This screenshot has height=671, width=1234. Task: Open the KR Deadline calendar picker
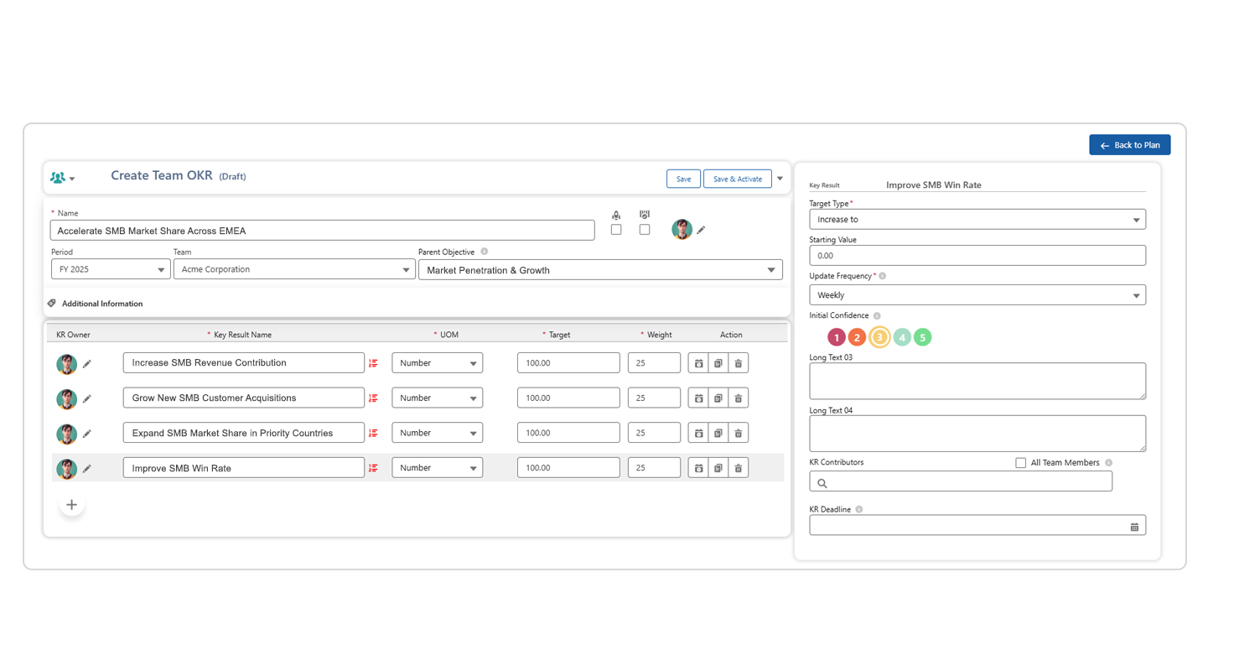[x=1134, y=527]
